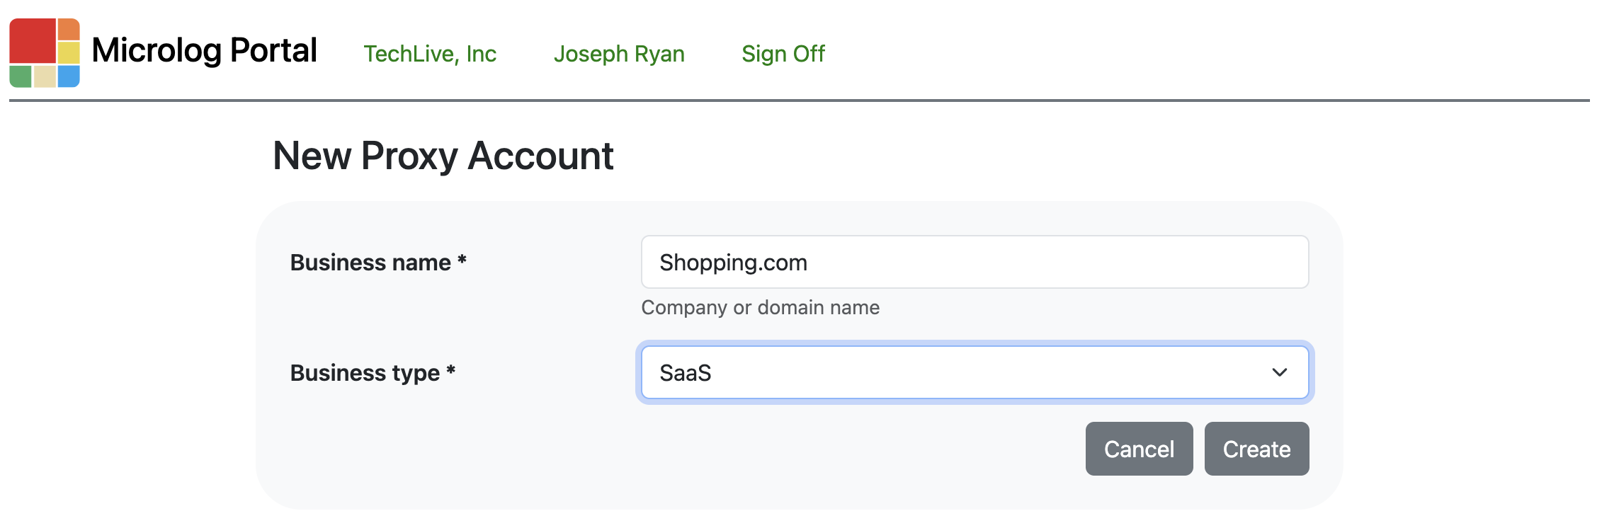Image resolution: width=1602 pixels, height=528 pixels.
Task: Click the green square in the logo
Action: point(21,76)
